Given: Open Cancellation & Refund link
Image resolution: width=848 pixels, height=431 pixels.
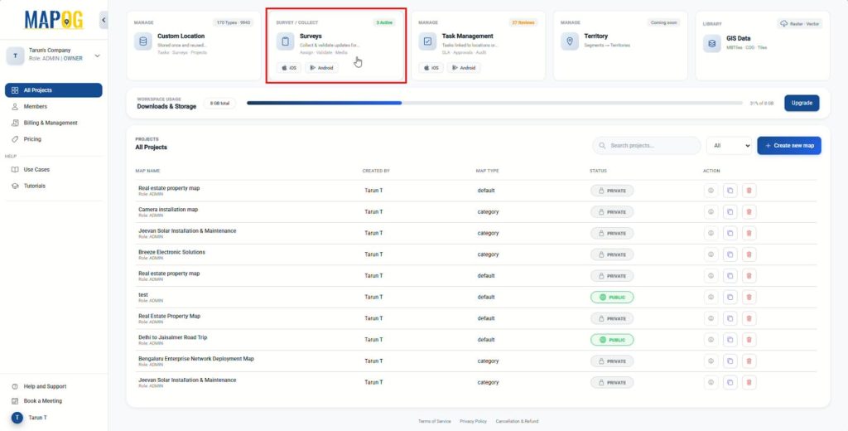Looking at the screenshot, I should pyautogui.click(x=517, y=421).
